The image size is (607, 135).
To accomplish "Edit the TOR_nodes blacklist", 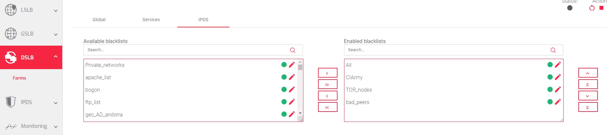I will click(558, 89).
